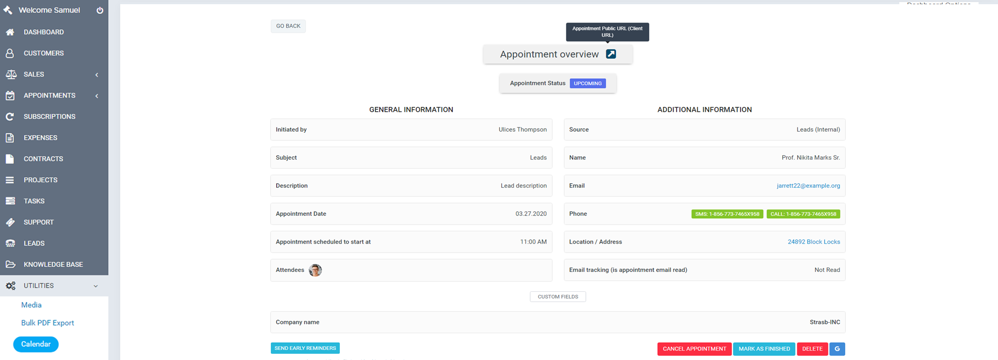
Task: Click the company name Strasb-INC
Action: pyautogui.click(x=825, y=322)
